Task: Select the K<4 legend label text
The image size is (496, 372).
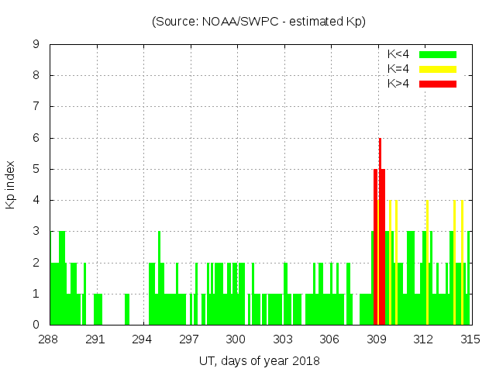Action: click(398, 54)
